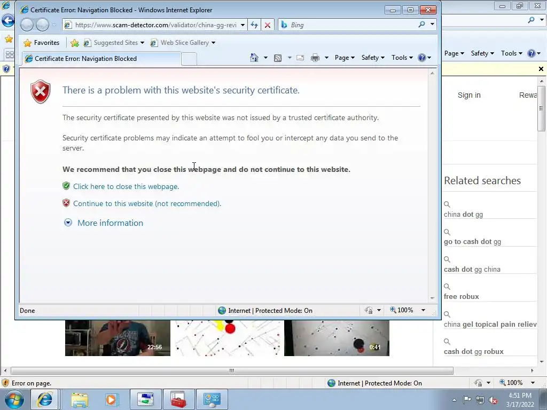Click 'china dot gg' related search
Viewport: 547px width, 410px height.
click(x=463, y=215)
